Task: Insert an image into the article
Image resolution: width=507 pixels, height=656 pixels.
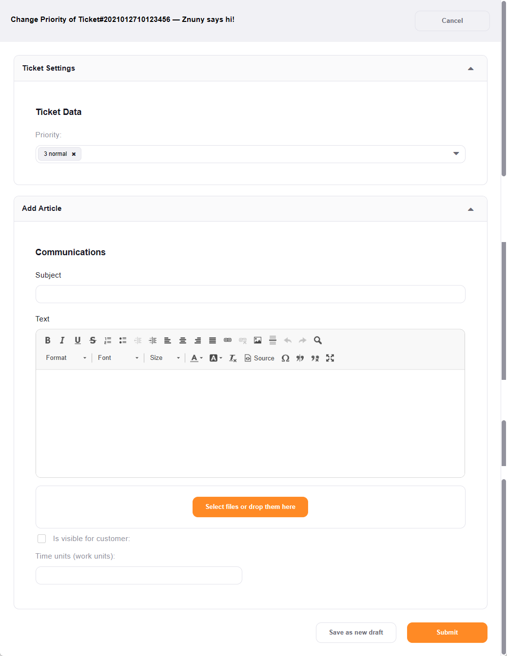Action: click(x=258, y=340)
